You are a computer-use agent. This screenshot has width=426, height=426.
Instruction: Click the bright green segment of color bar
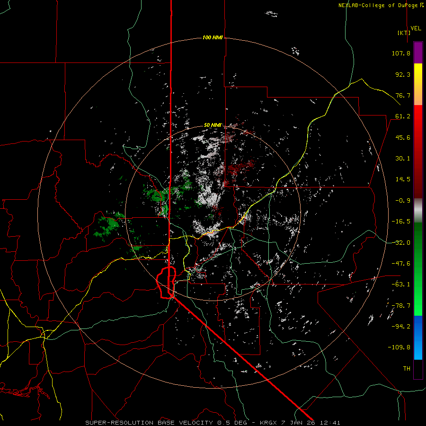418,302
